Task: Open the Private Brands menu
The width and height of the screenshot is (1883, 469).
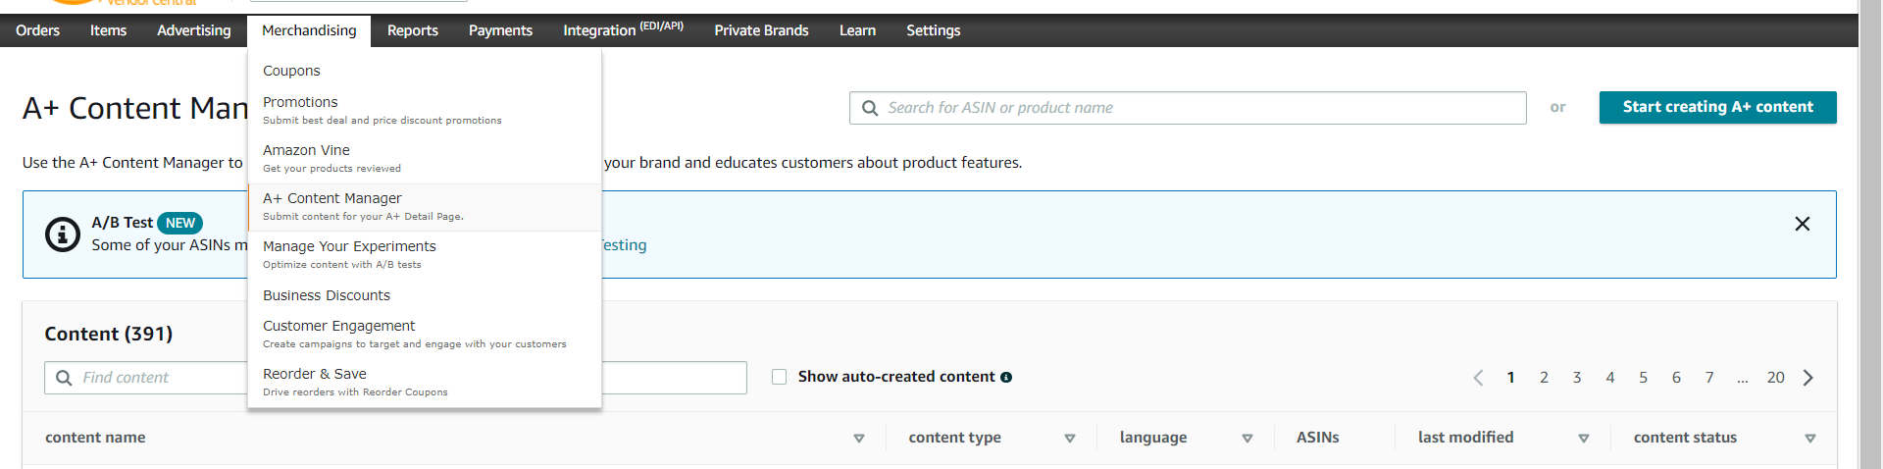Action: 761,30
